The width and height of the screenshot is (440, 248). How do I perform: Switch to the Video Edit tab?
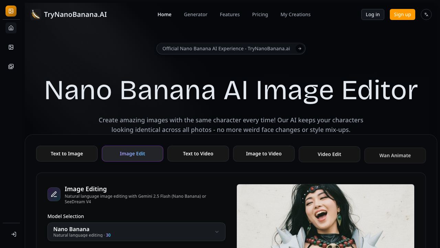(329, 154)
